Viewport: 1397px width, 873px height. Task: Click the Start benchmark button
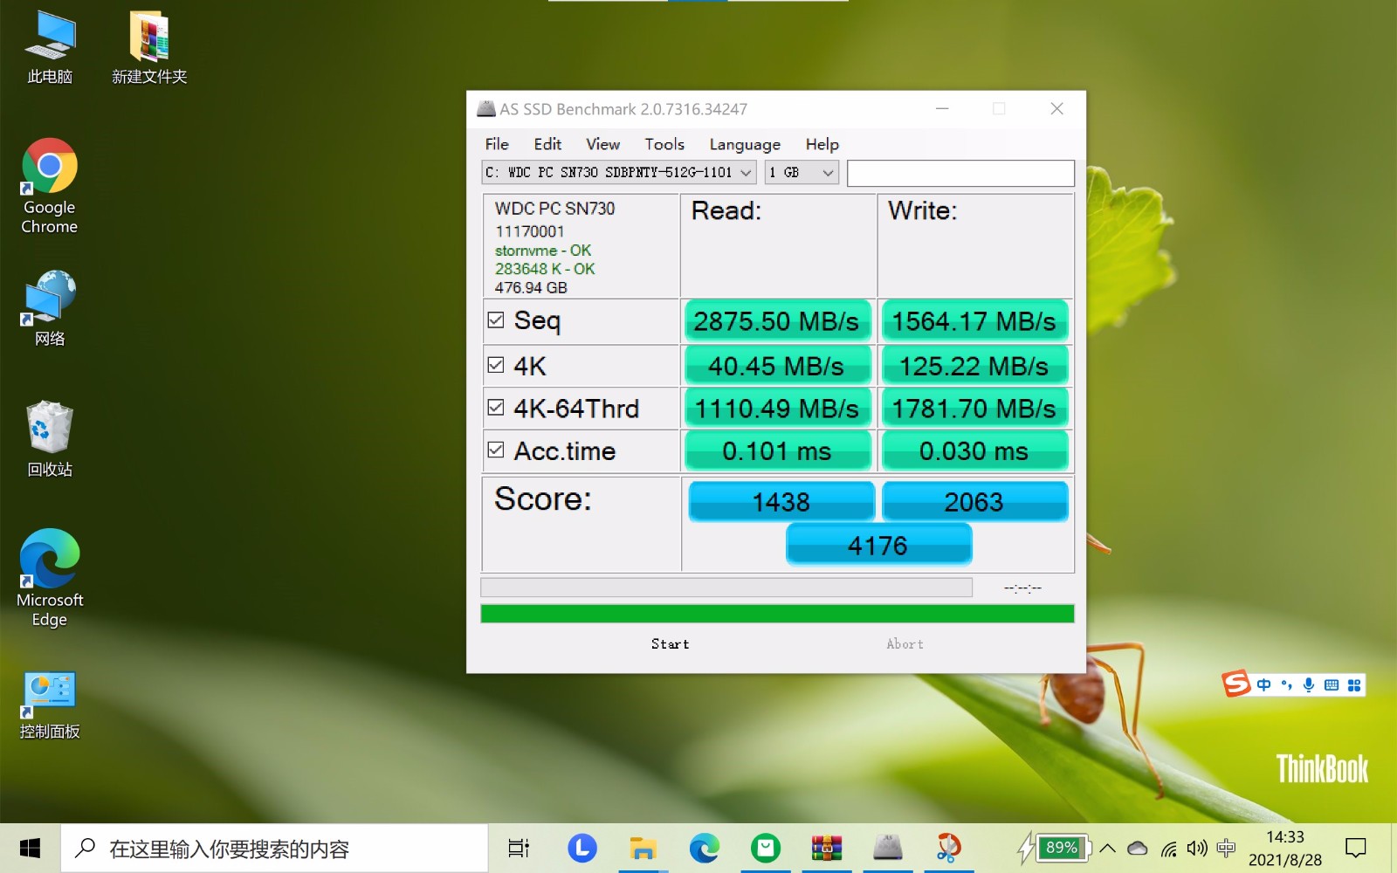tap(670, 644)
